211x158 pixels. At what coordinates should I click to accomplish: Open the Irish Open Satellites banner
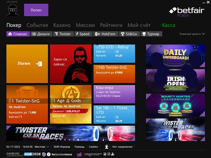tap(175, 80)
